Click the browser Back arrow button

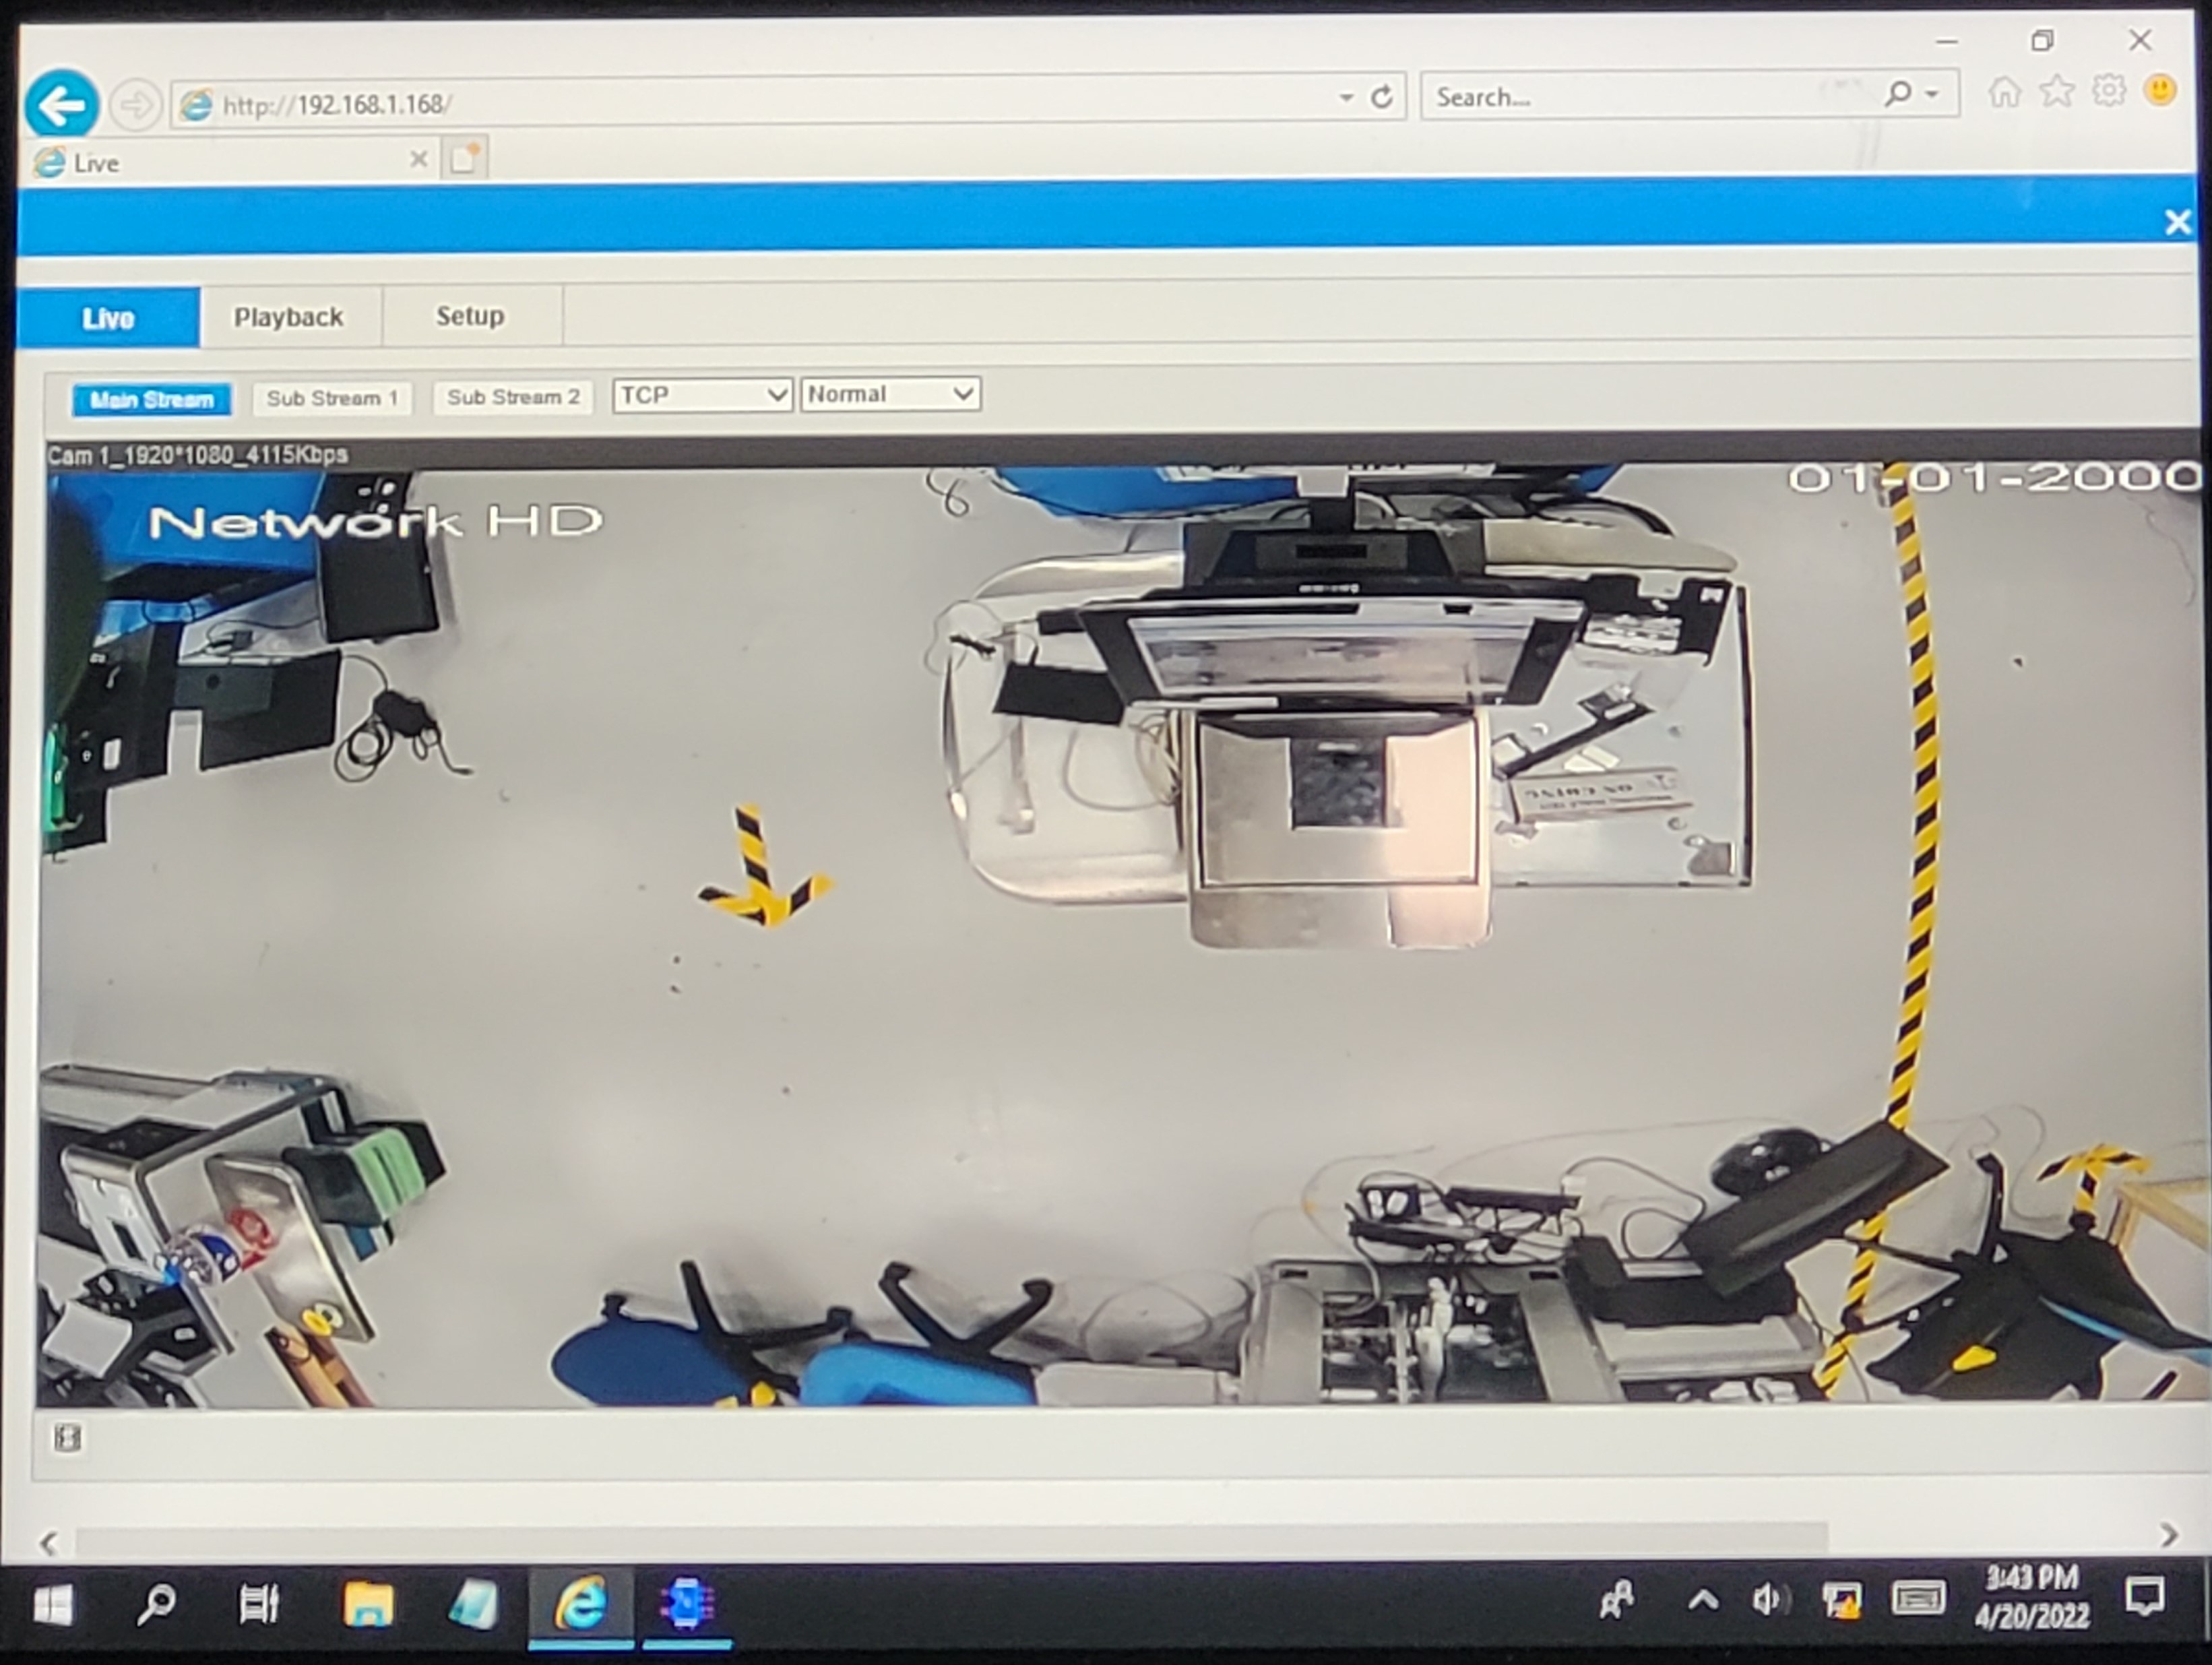tap(62, 104)
